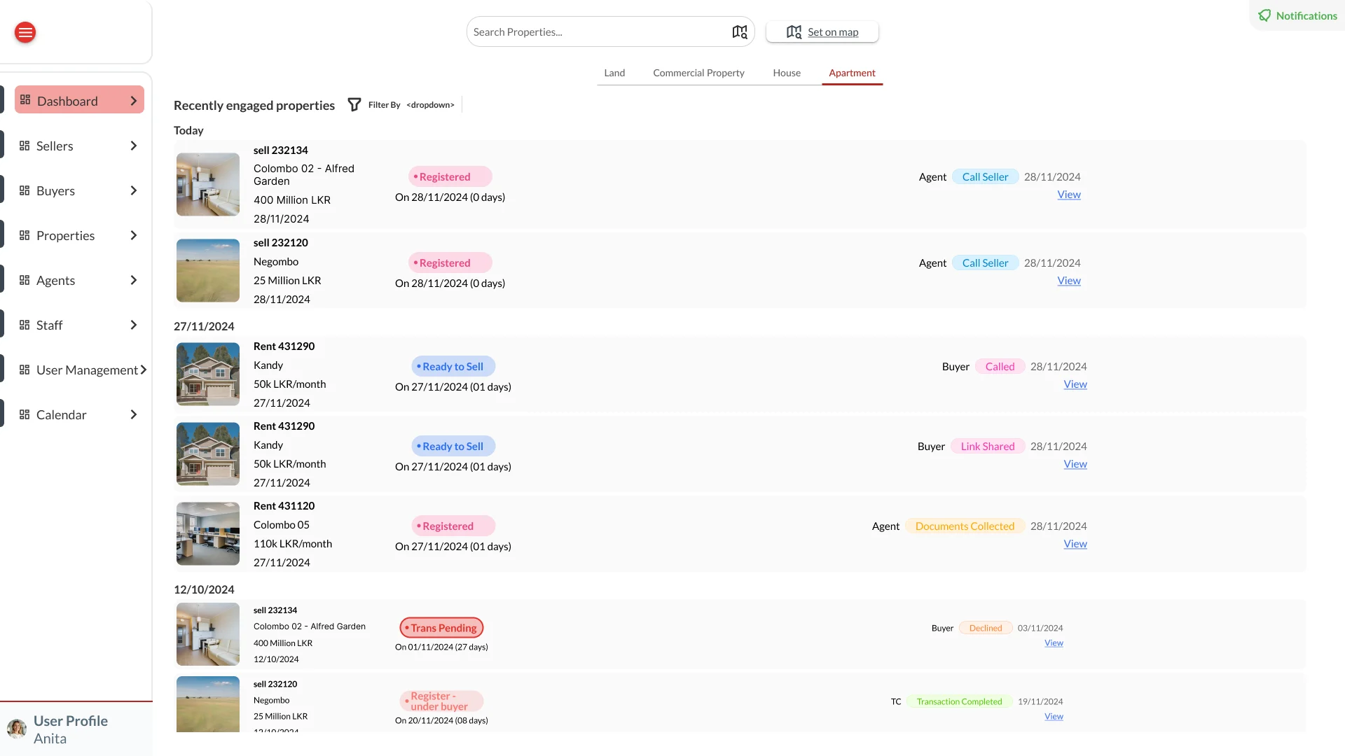Expand the Sellers menu chevron
Viewport: 1345px width, 756px height.
coord(134,146)
